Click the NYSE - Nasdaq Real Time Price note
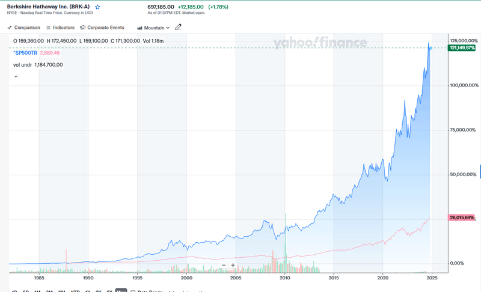 tap(50, 13)
